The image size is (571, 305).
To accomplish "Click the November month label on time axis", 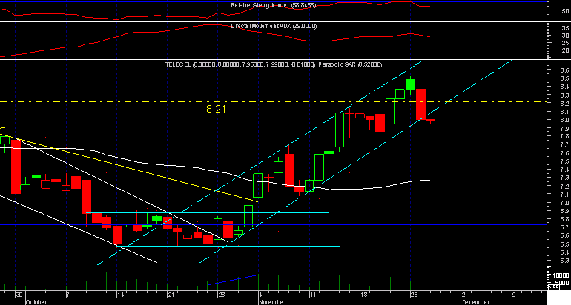I will 272,302.
